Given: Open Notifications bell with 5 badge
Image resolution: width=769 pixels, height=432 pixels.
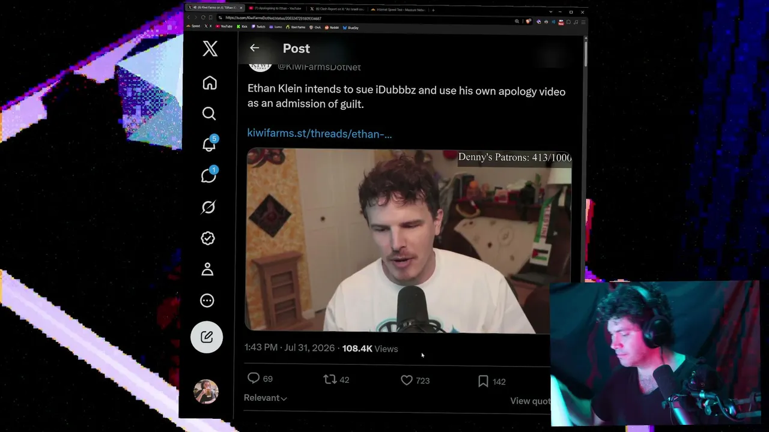Looking at the screenshot, I should pyautogui.click(x=209, y=144).
